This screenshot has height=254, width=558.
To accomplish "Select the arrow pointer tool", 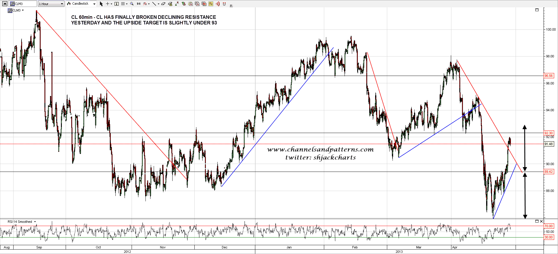I will 101,4.
